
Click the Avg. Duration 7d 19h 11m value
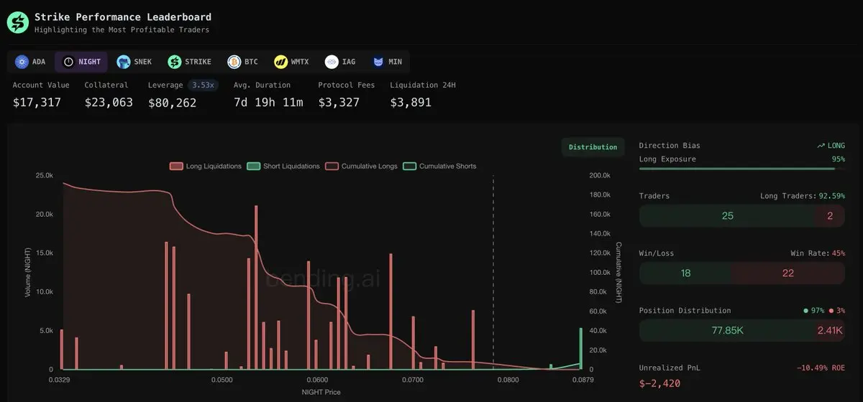point(268,103)
